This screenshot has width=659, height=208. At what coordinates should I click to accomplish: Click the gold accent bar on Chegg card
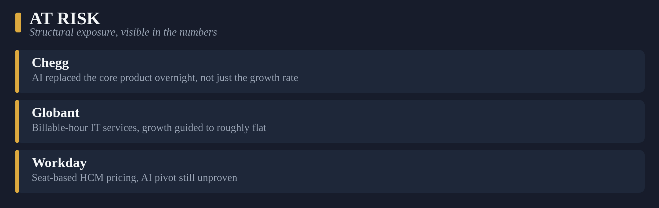click(17, 71)
